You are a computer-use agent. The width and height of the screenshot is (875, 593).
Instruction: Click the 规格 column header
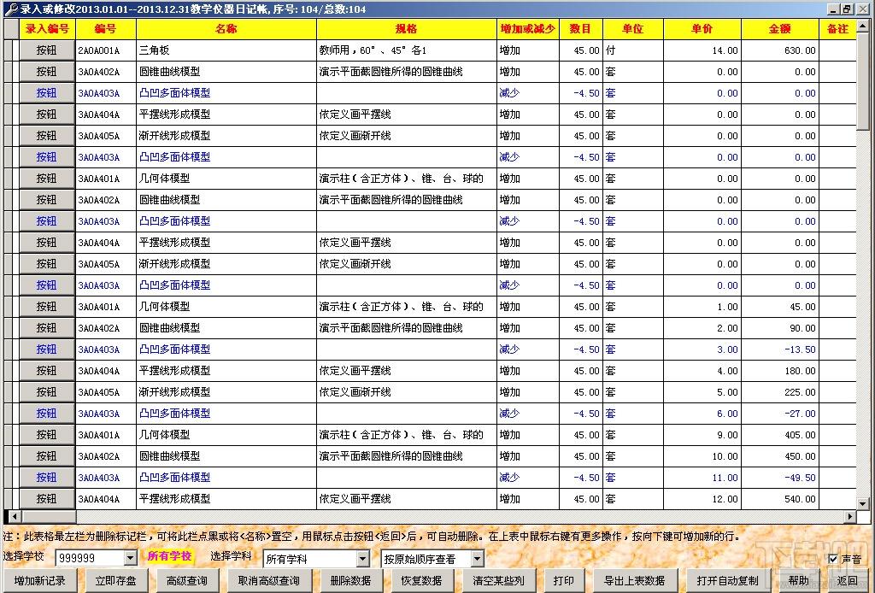(406, 29)
